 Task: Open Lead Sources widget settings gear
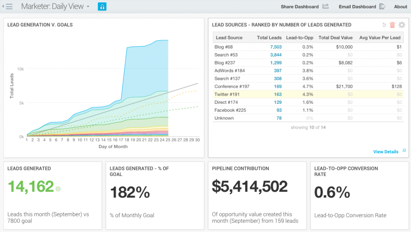[x=401, y=25]
